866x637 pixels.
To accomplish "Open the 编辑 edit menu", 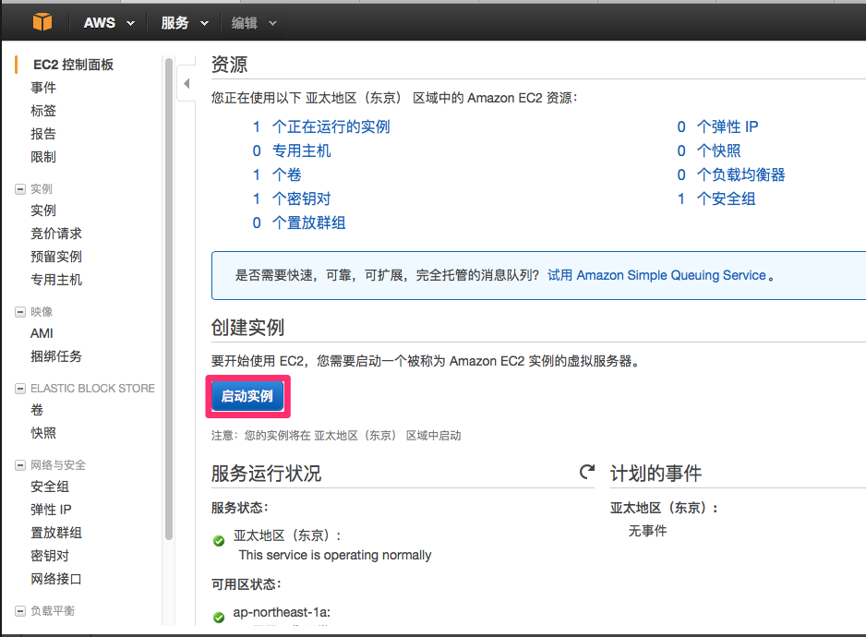I will tap(254, 23).
